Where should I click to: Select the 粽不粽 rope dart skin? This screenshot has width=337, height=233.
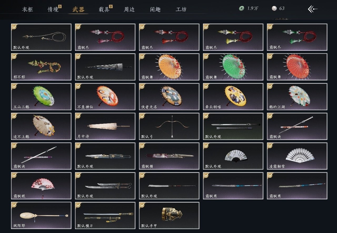[41, 67]
